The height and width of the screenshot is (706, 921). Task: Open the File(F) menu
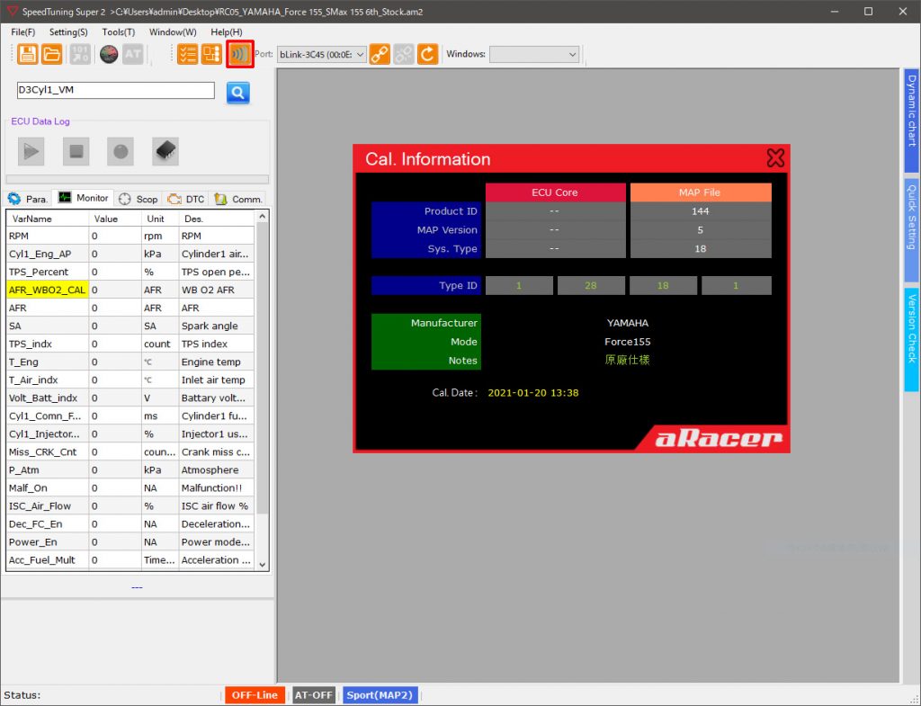click(x=22, y=32)
